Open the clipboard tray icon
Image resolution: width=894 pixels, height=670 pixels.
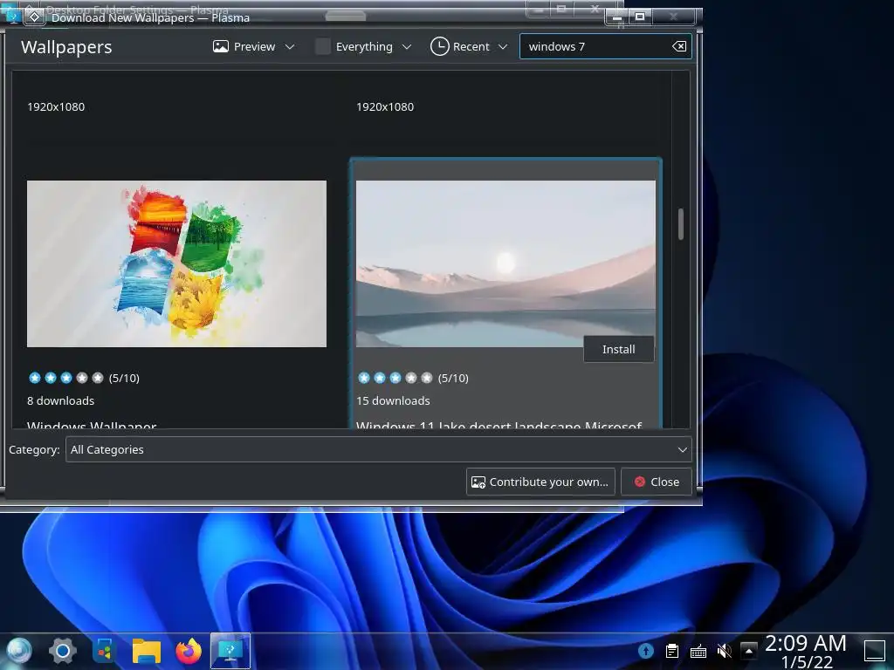(x=672, y=651)
